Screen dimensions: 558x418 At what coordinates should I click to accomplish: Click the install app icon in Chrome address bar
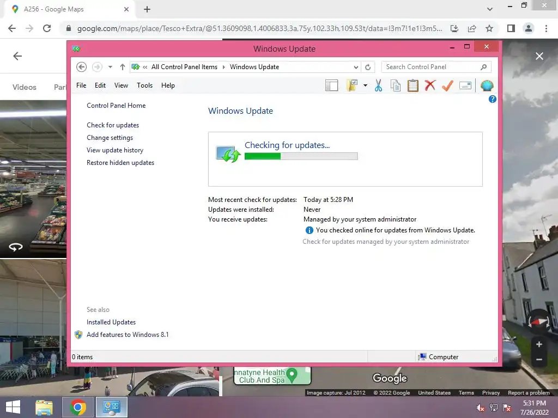pos(454,28)
